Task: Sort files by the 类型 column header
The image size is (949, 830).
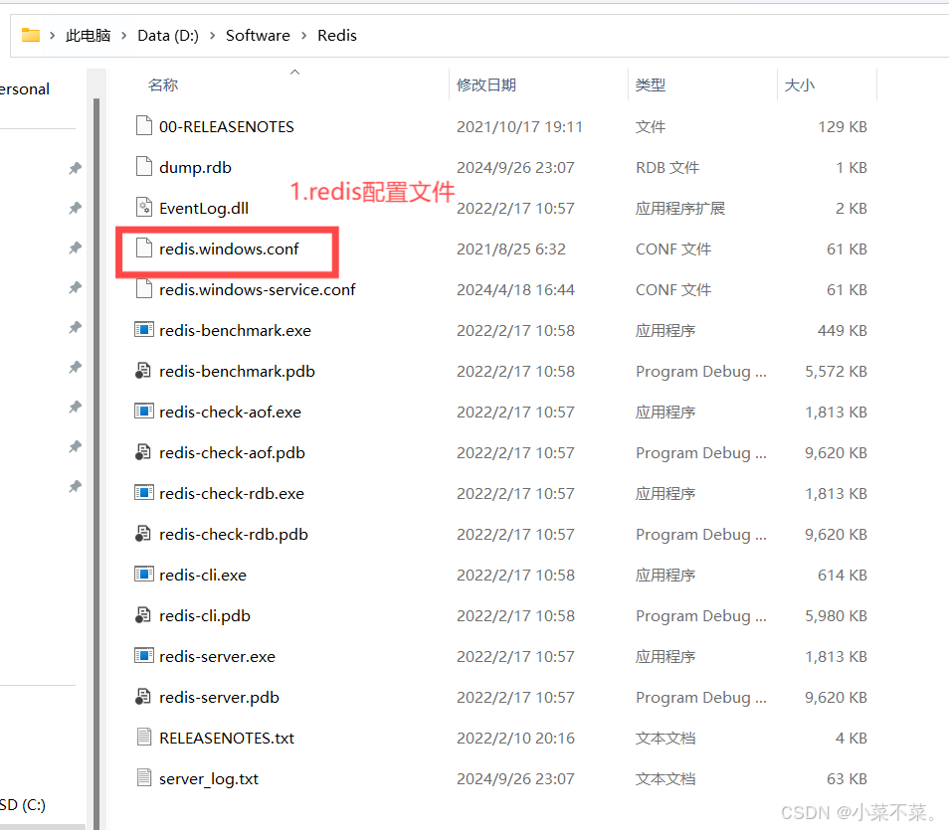Action: tap(651, 85)
